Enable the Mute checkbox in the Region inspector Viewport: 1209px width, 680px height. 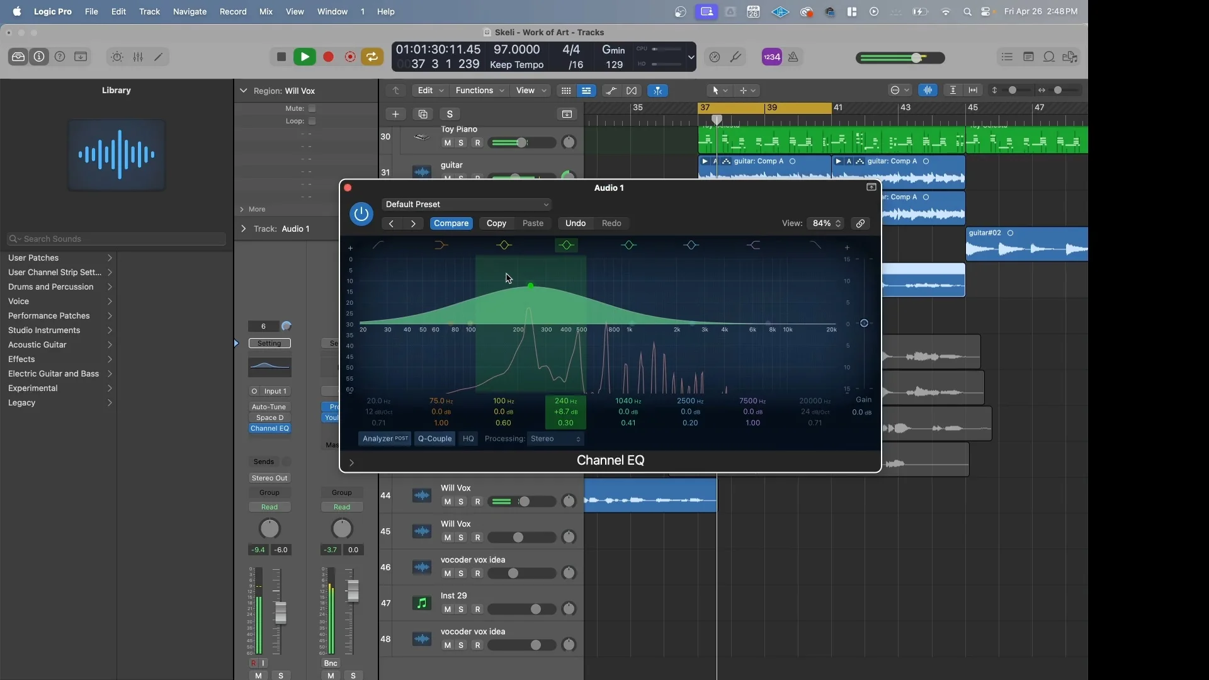pyautogui.click(x=312, y=108)
